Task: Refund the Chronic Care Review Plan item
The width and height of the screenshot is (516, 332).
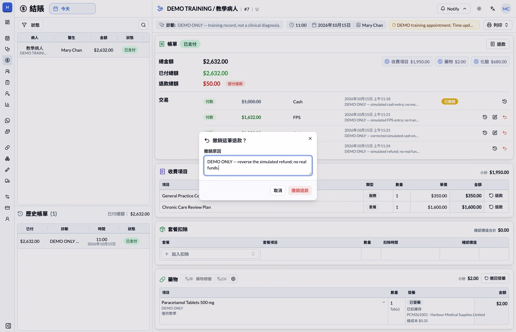Action: point(496,207)
